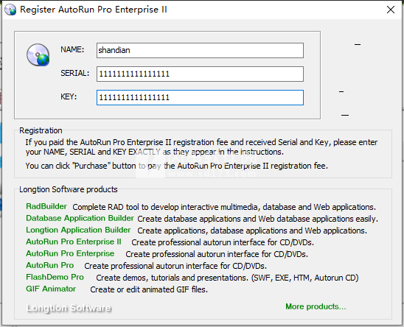Click the title bar AutoRun app icon

10,10
